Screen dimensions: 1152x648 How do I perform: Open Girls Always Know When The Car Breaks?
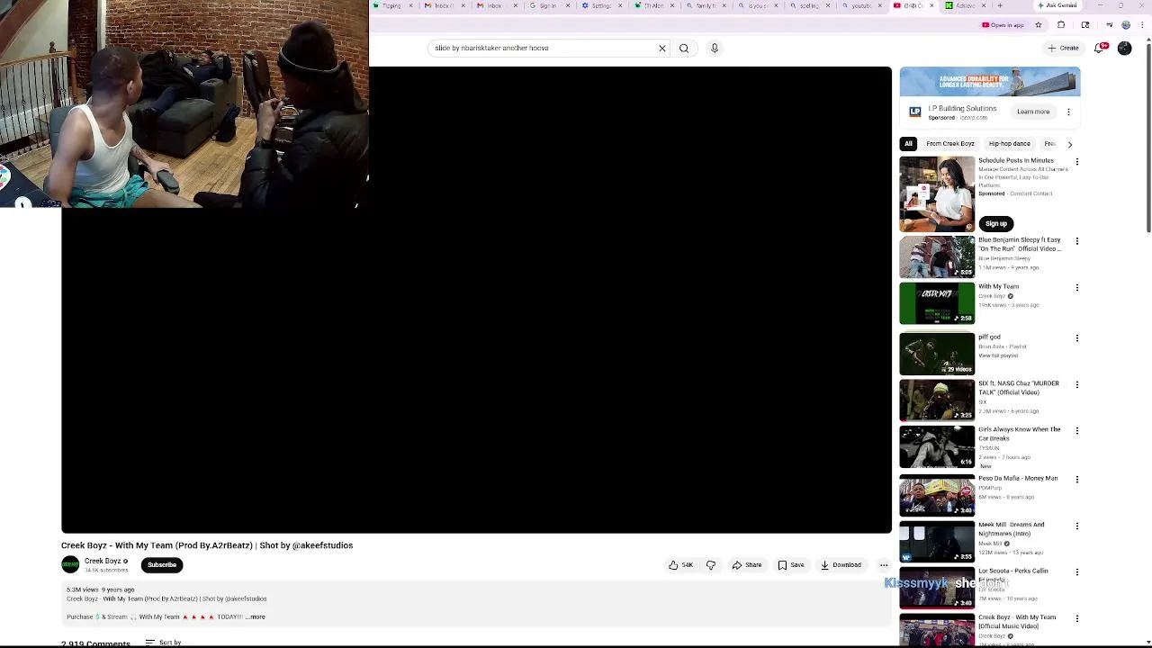pyautogui.click(x=1019, y=434)
